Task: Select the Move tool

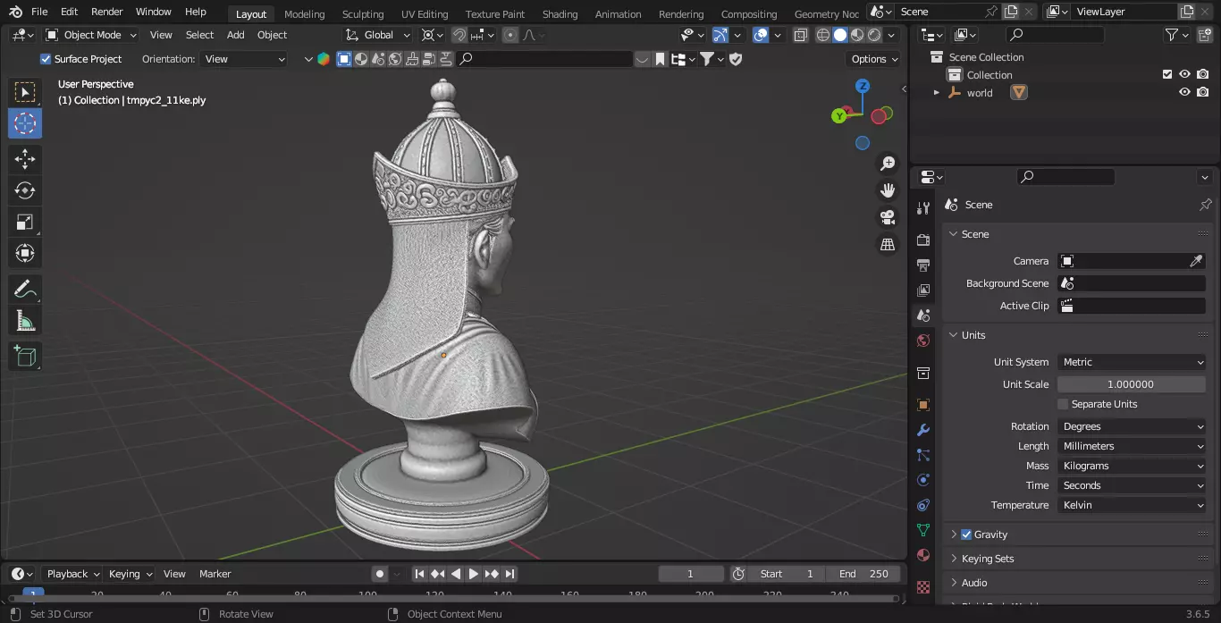Action: (x=25, y=159)
